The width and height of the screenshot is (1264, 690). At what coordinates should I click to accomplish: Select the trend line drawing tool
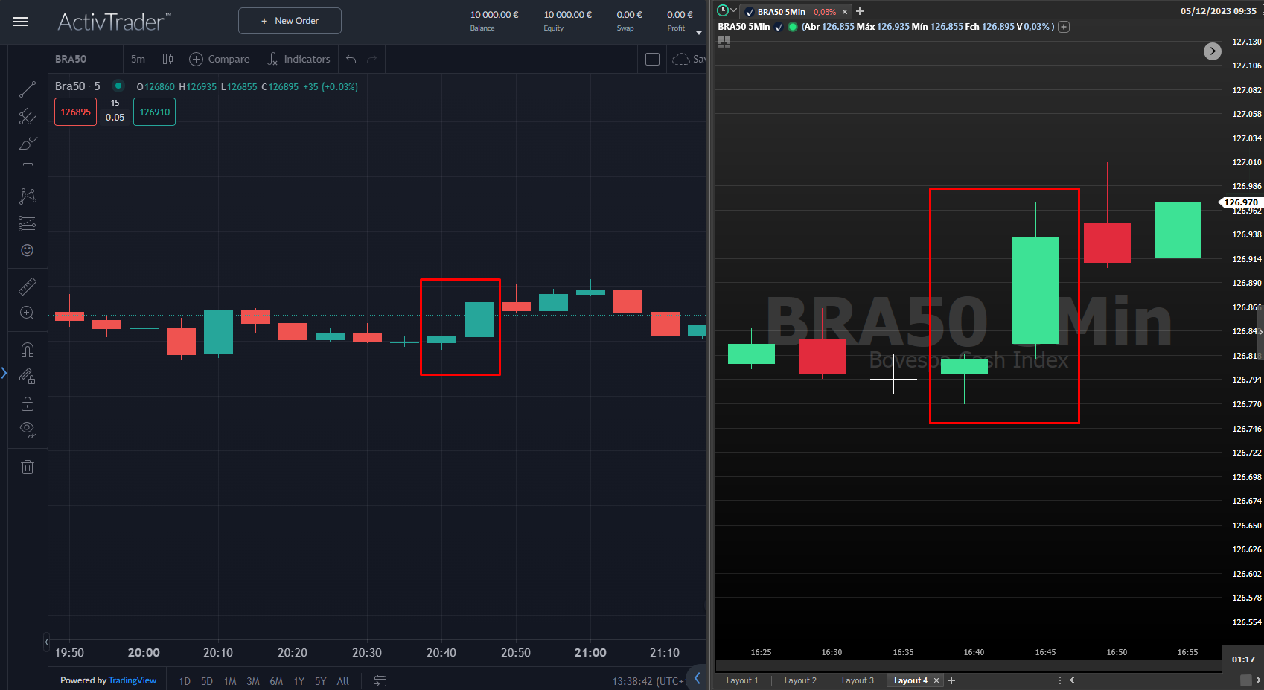pos(28,89)
